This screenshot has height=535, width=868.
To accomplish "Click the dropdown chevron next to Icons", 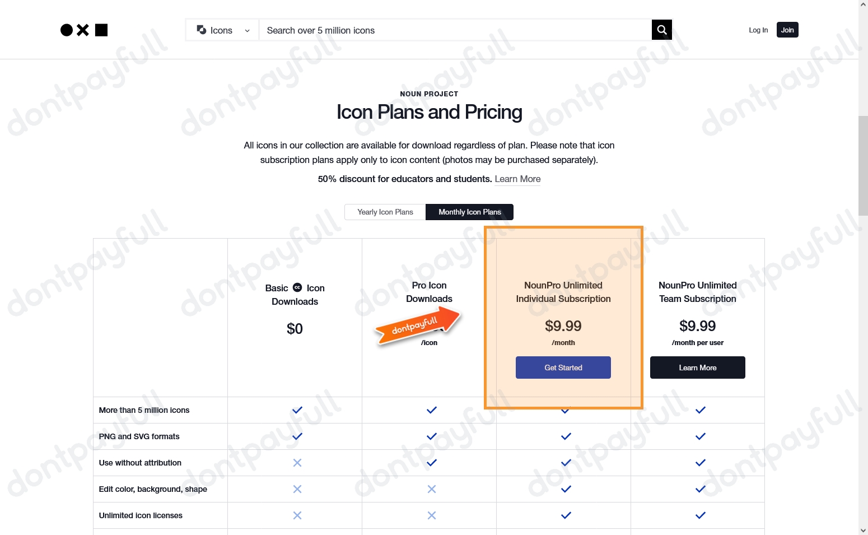I will coord(247,31).
